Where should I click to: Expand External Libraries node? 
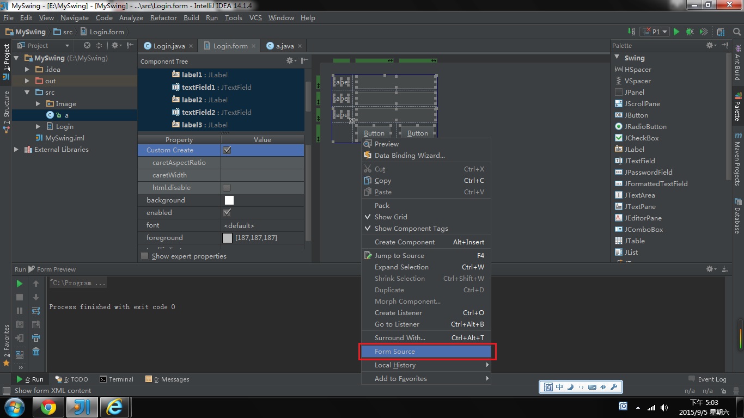pos(16,150)
